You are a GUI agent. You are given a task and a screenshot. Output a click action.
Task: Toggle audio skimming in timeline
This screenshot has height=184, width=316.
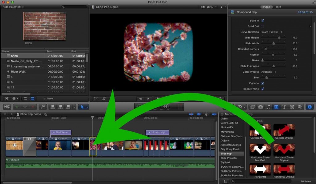click(199, 114)
